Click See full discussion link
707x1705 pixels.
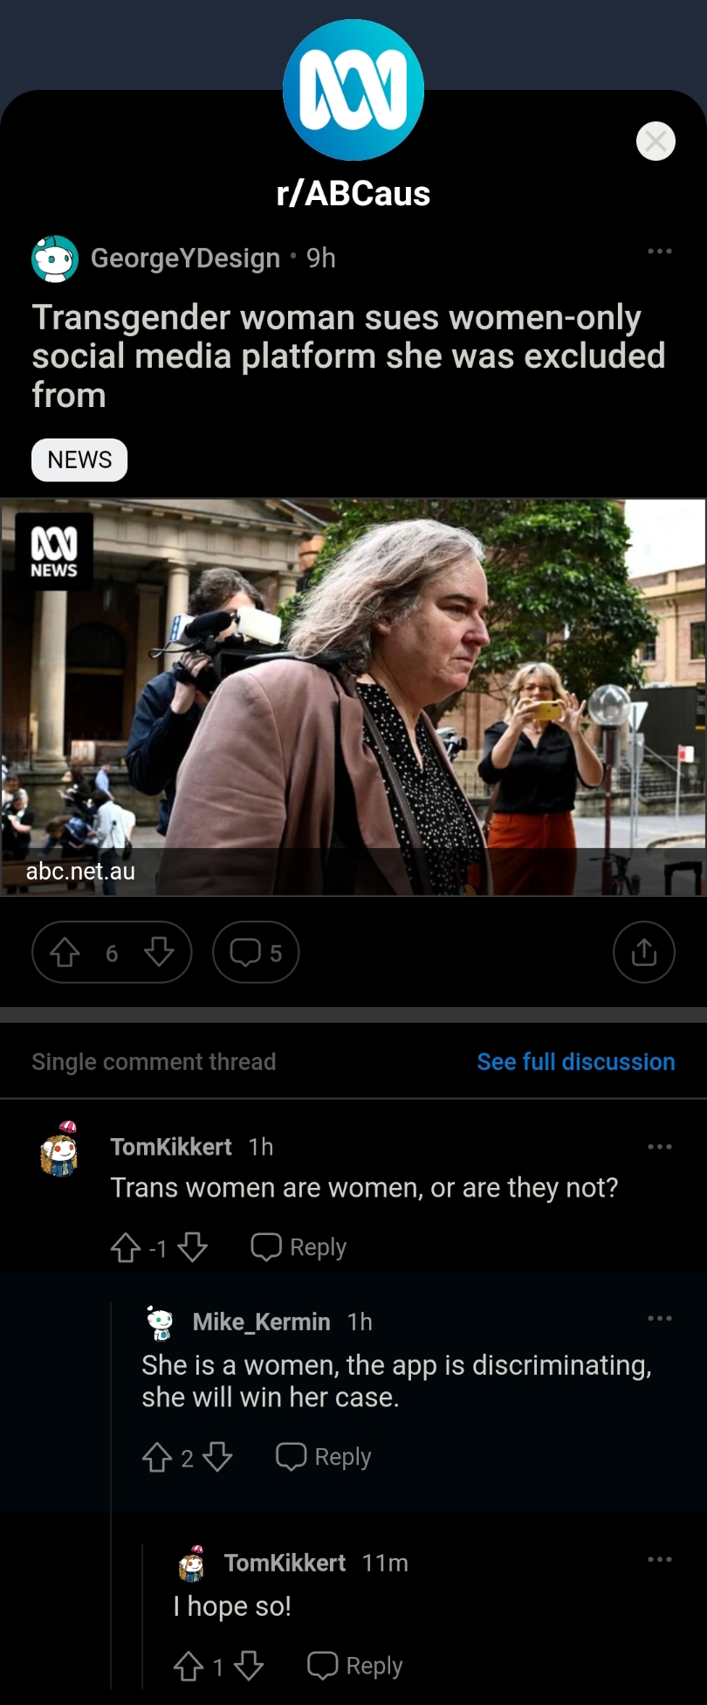click(576, 1062)
